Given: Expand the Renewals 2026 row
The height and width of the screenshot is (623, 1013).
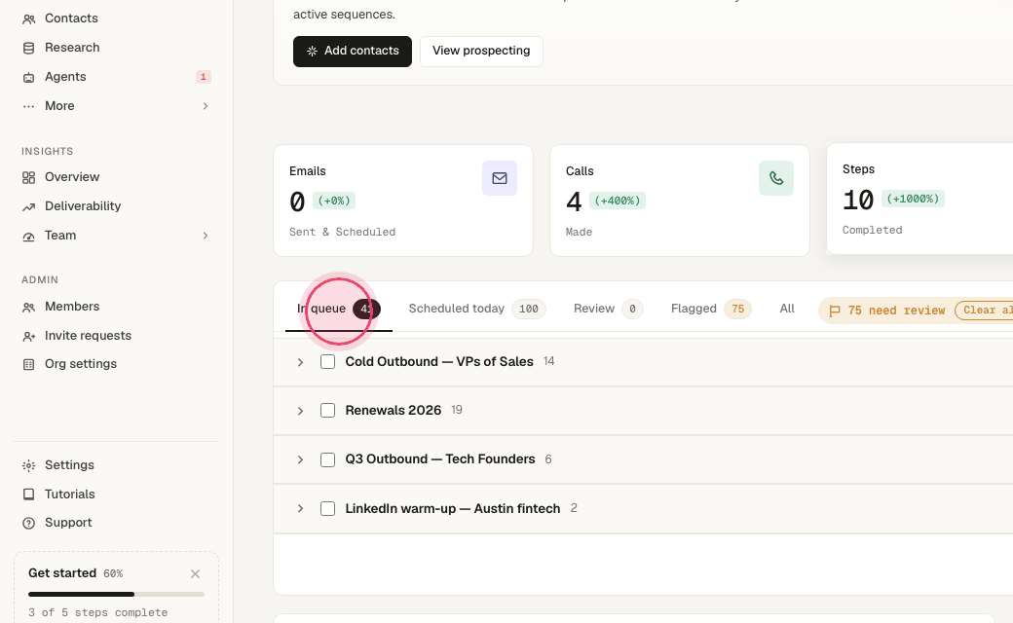Looking at the screenshot, I should pos(300,411).
